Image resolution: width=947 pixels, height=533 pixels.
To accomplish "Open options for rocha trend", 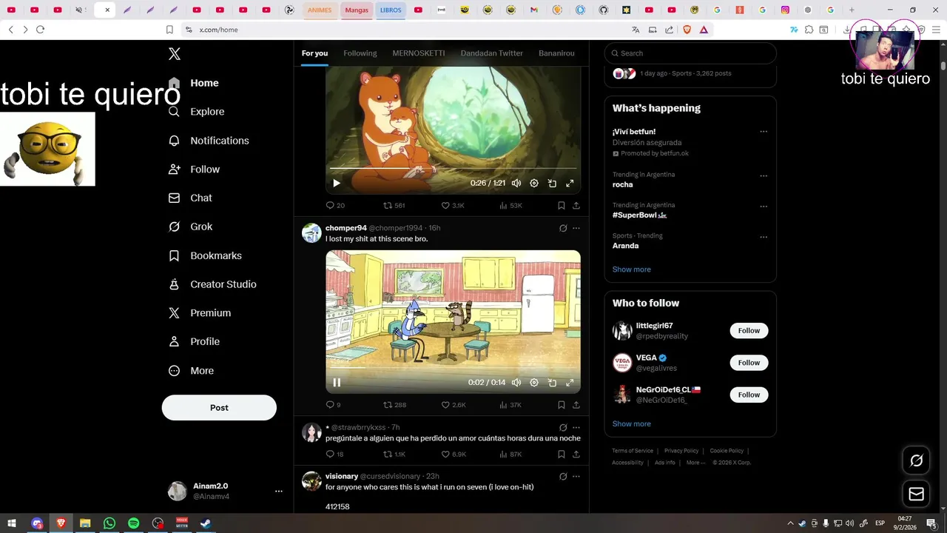I will click(x=764, y=176).
